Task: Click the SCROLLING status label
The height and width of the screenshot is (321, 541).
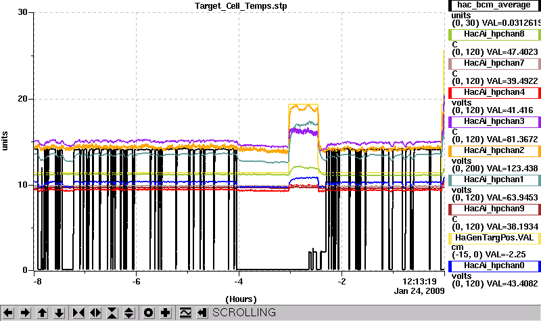Action: pos(244,313)
